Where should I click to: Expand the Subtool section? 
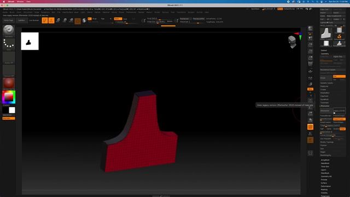(x=324, y=50)
